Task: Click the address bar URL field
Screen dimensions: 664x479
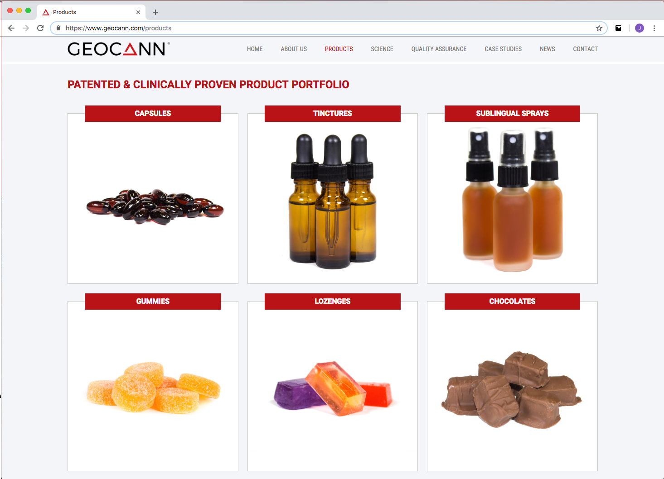Action: pyautogui.click(x=329, y=28)
